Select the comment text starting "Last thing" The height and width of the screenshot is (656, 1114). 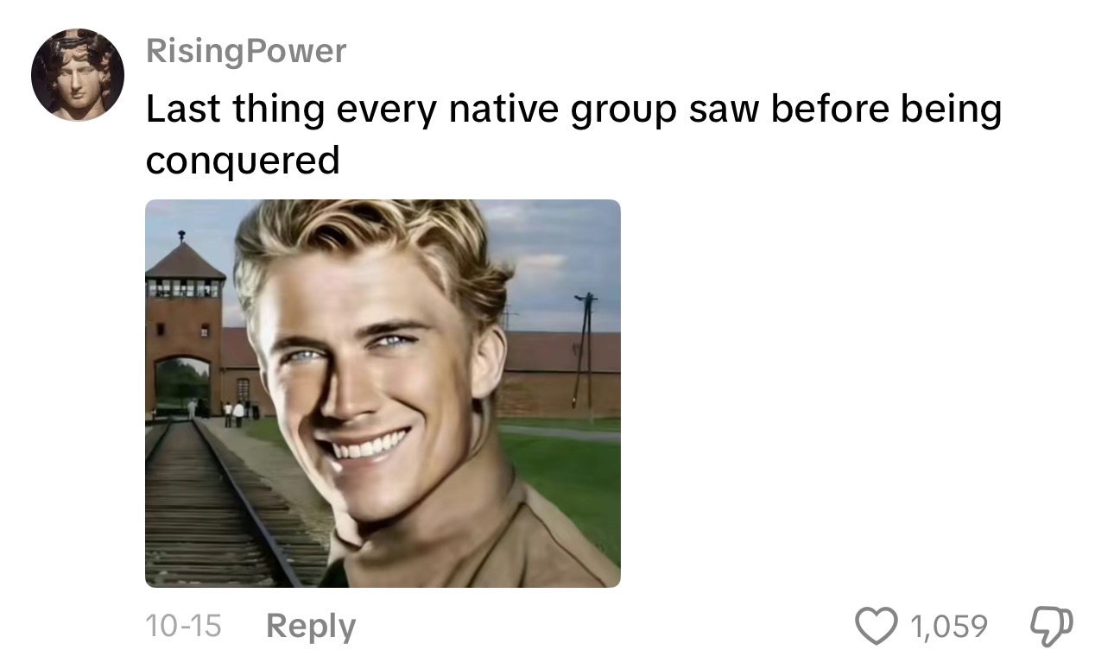tap(573, 134)
